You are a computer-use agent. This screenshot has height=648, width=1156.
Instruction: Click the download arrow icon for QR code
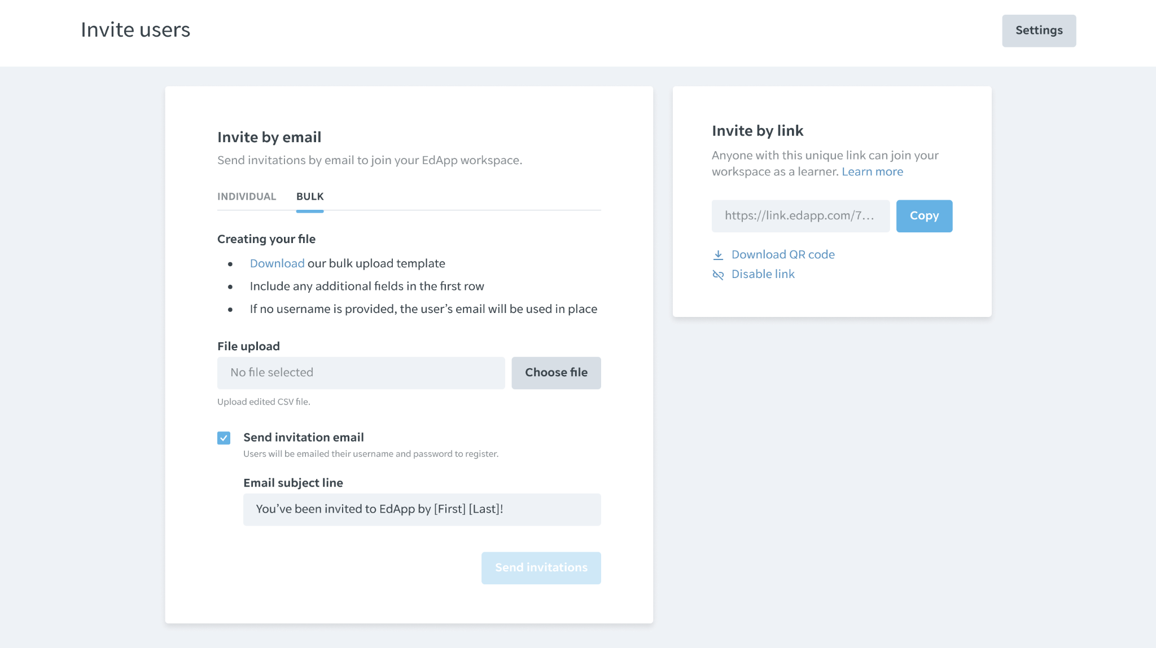[718, 255]
